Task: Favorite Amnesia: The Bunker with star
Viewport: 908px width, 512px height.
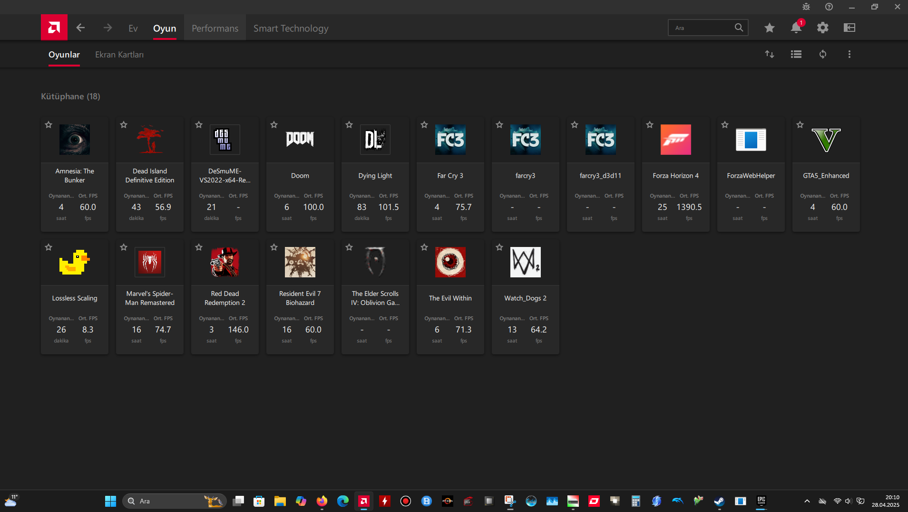Action: [x=49, y=124]
